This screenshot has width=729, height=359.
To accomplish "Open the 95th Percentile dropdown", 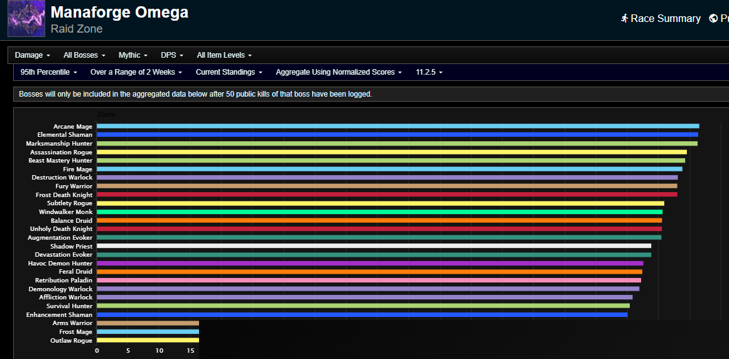I will click(x=49, y=72).
